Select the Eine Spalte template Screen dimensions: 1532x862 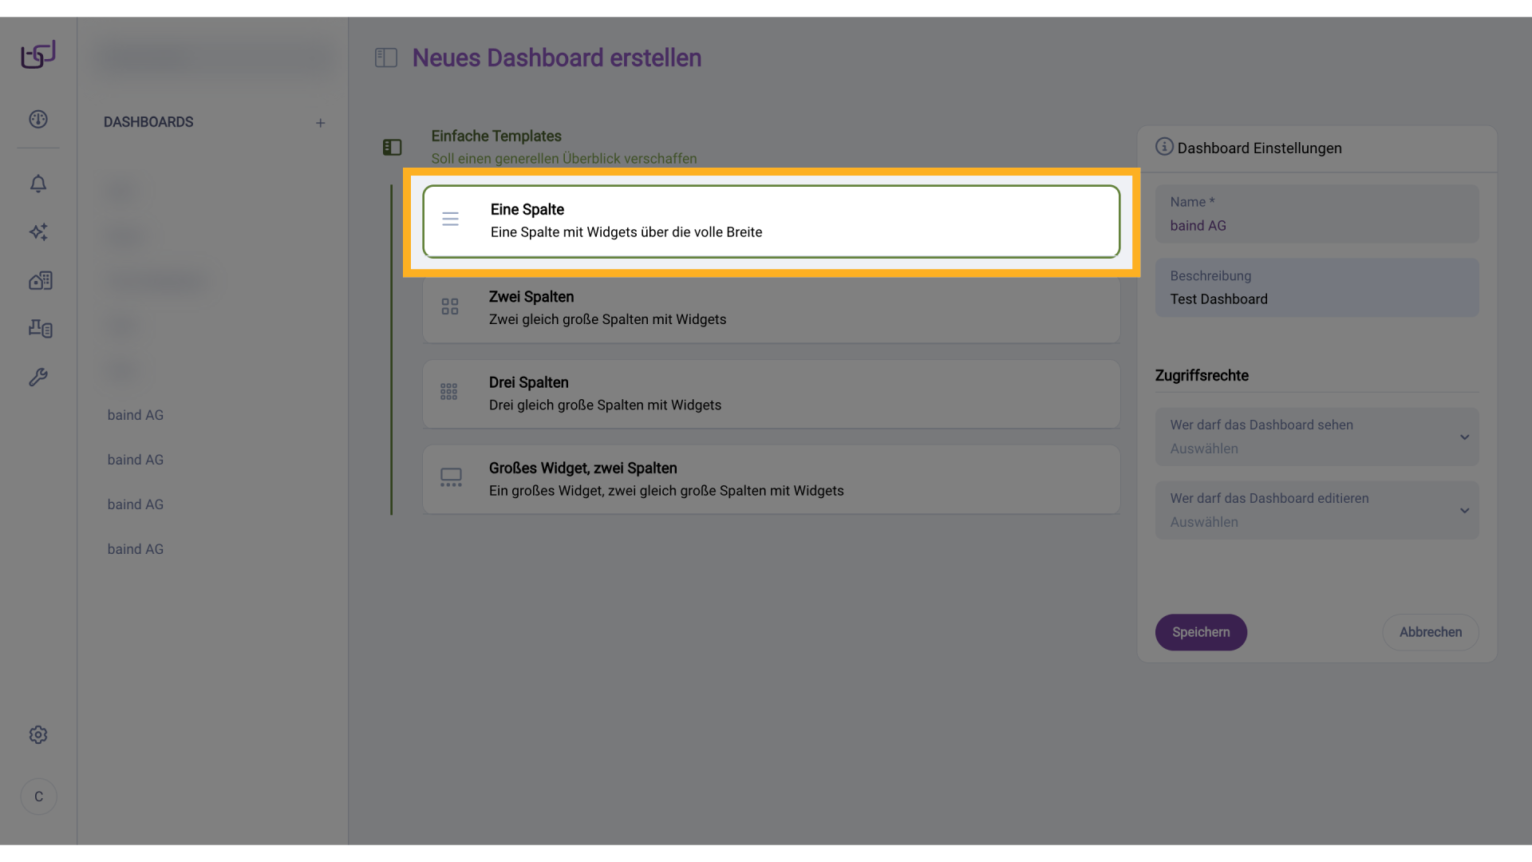[x=771, y=221]
